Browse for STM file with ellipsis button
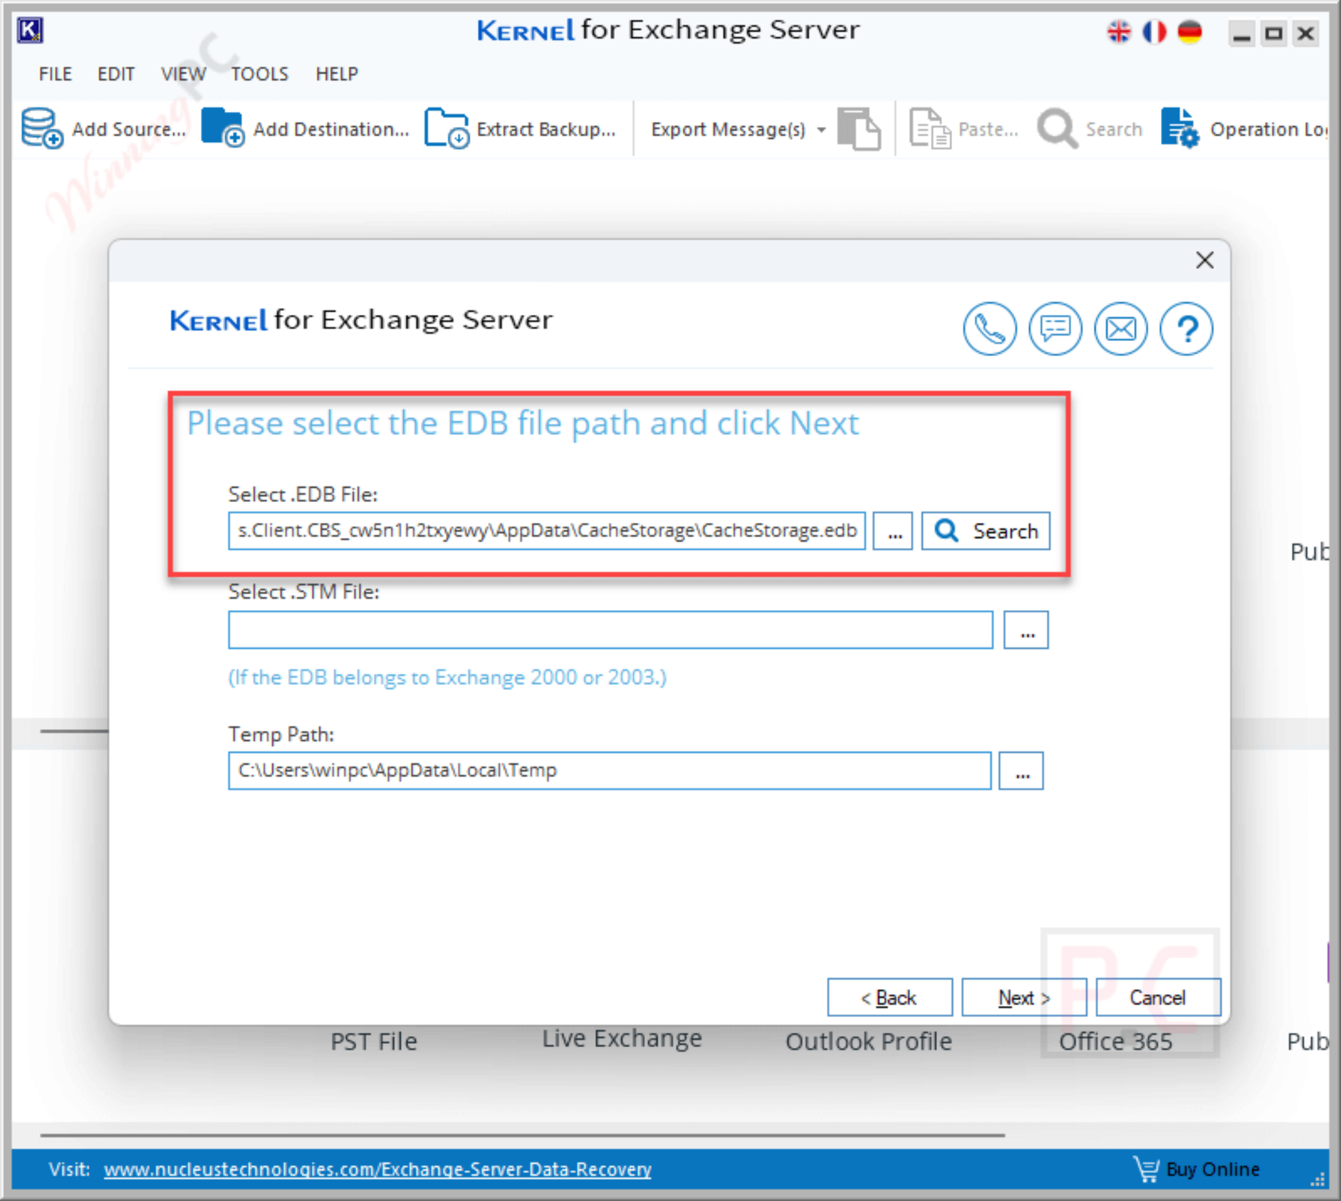 coord(1026,630)
